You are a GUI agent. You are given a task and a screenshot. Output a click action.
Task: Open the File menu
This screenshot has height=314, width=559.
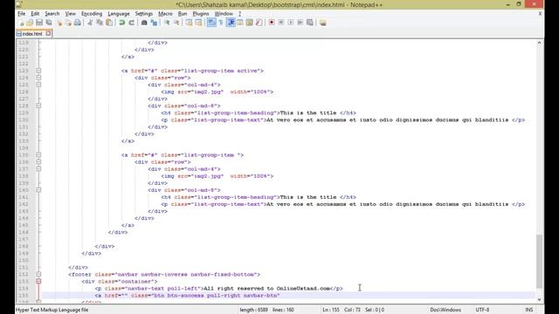pos(21,14)
